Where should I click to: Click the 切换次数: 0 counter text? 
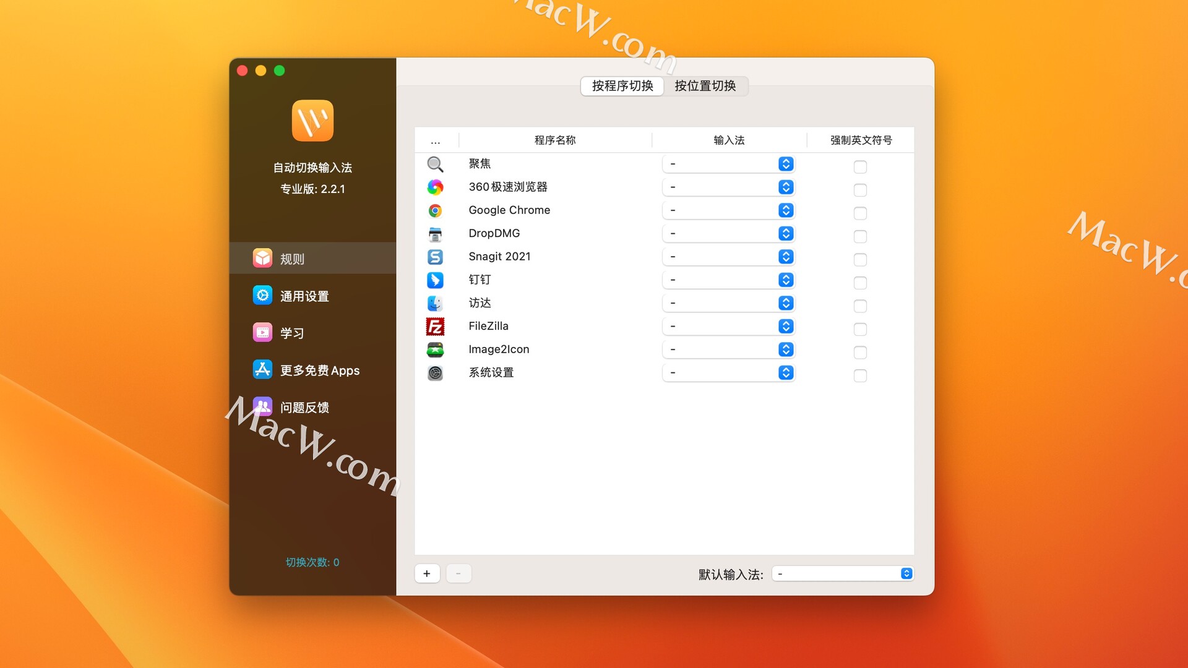(x=312, y=562)
